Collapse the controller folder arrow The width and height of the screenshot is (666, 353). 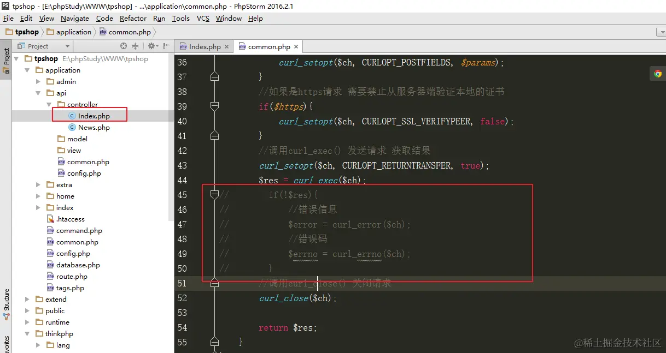pyautogui.click(x=49, y=105)
